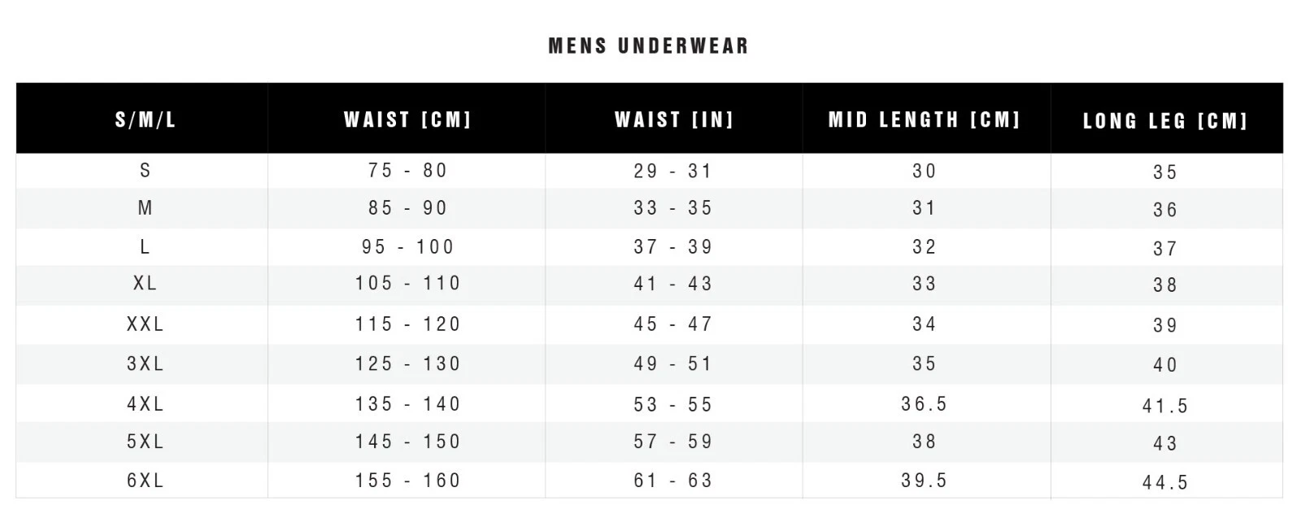Select the 57 - 59 inch waist cell

(673, 442)
